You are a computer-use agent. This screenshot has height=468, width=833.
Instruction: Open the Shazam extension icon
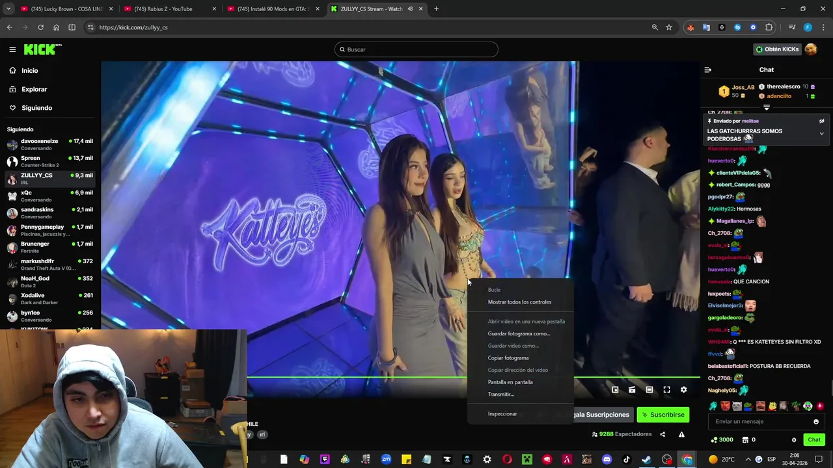pos(737,27)
